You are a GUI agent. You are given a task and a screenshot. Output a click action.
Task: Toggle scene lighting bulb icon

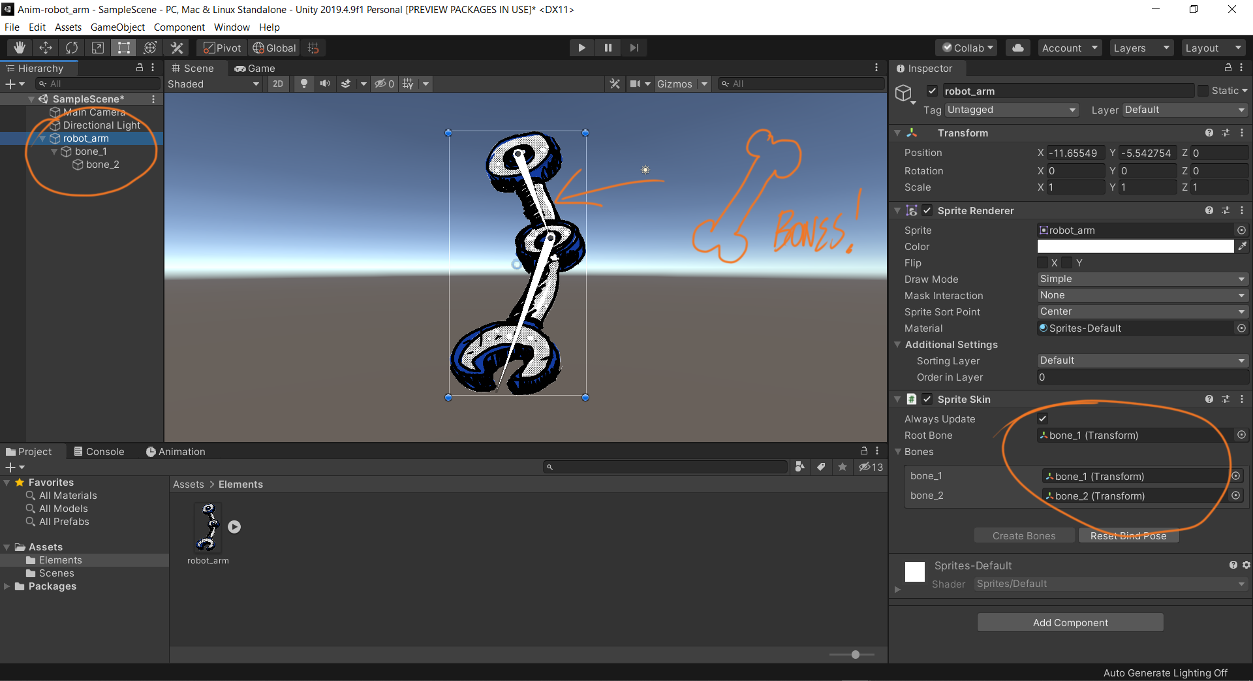303,84
